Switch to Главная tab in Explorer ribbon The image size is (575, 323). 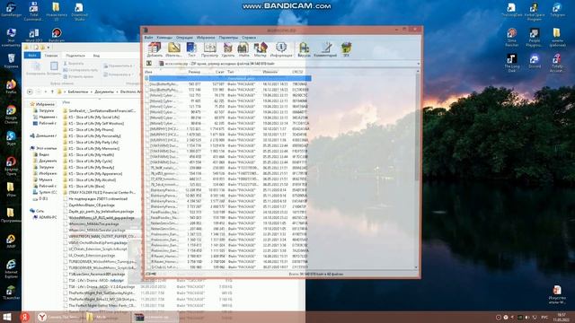click(x=51, y=56)
